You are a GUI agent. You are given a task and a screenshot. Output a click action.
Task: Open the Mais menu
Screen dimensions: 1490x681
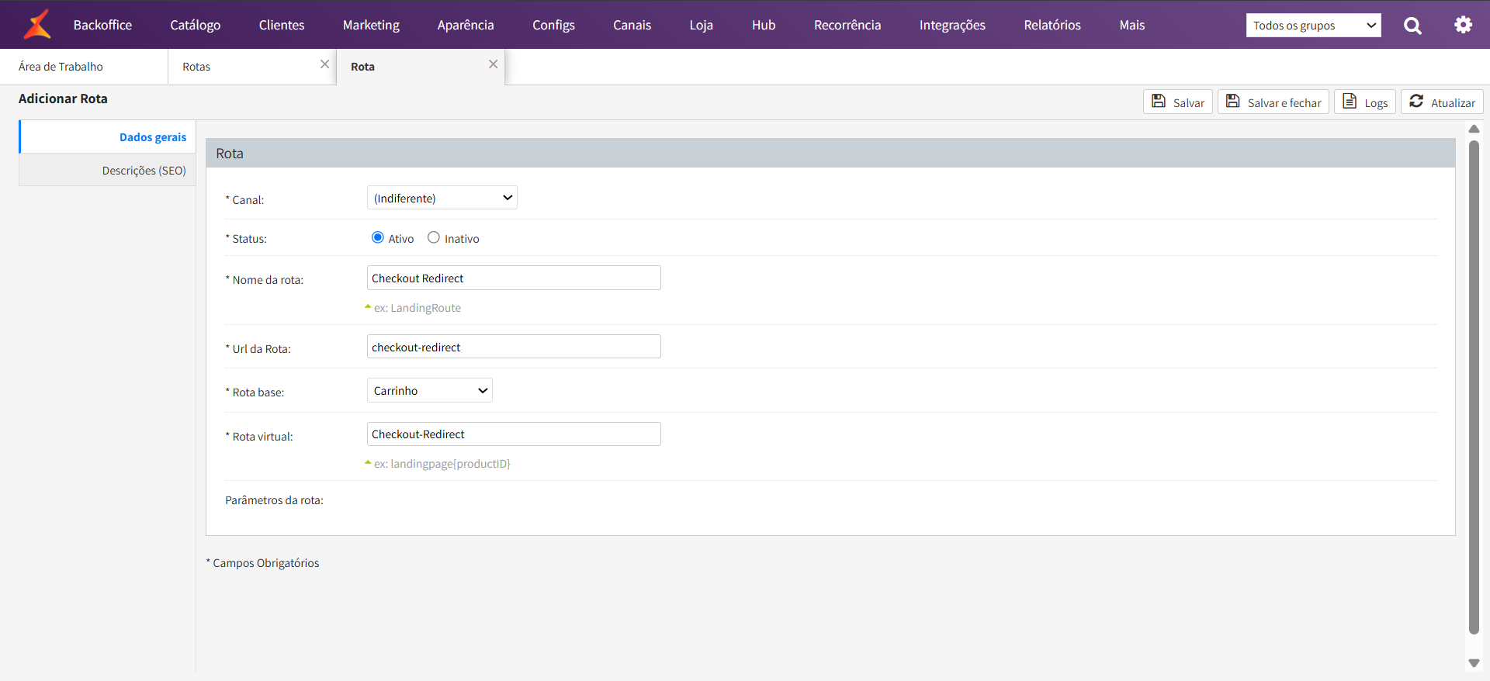click(x=1132, y=25)
